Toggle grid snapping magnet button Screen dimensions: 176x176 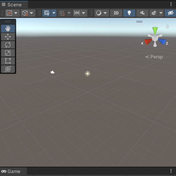click(62, 13)
